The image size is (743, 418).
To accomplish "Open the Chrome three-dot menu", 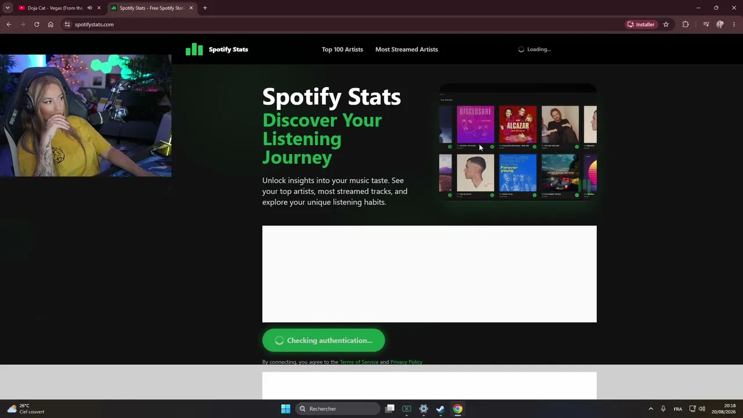I will point(734,24).
